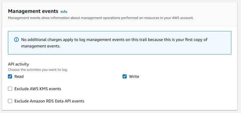Viewport: 241px width, 113px height.
Task: Uncheck the Write API activity checkbox
Action: [x=125, y=76]
